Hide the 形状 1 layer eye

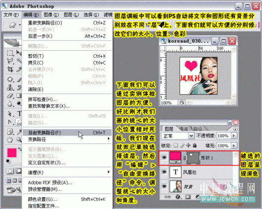pyautogui.click(x=164, y=157)
